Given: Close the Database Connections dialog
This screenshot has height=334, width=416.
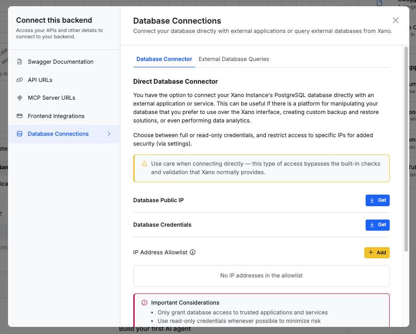Looking at the screenshot, I should tap(395, 20).
